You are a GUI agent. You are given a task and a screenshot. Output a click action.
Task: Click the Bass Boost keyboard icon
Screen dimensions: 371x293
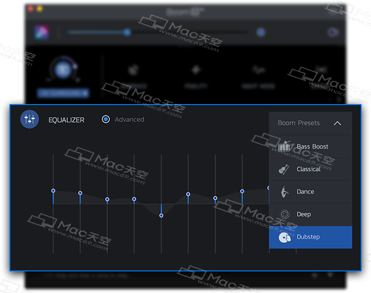pos(284,146)
